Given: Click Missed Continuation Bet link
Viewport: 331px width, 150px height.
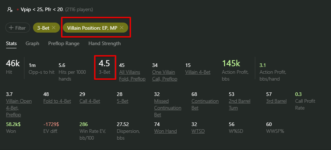Looking at the screenshot, I should pos(168,108).
